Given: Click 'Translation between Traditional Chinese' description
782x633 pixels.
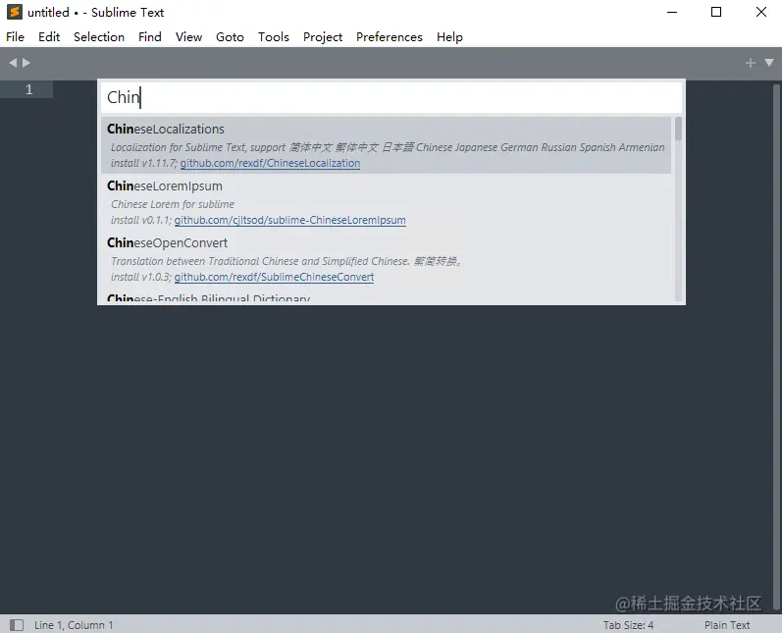Looking at the screenshot, I should click(x=287, y=261).
